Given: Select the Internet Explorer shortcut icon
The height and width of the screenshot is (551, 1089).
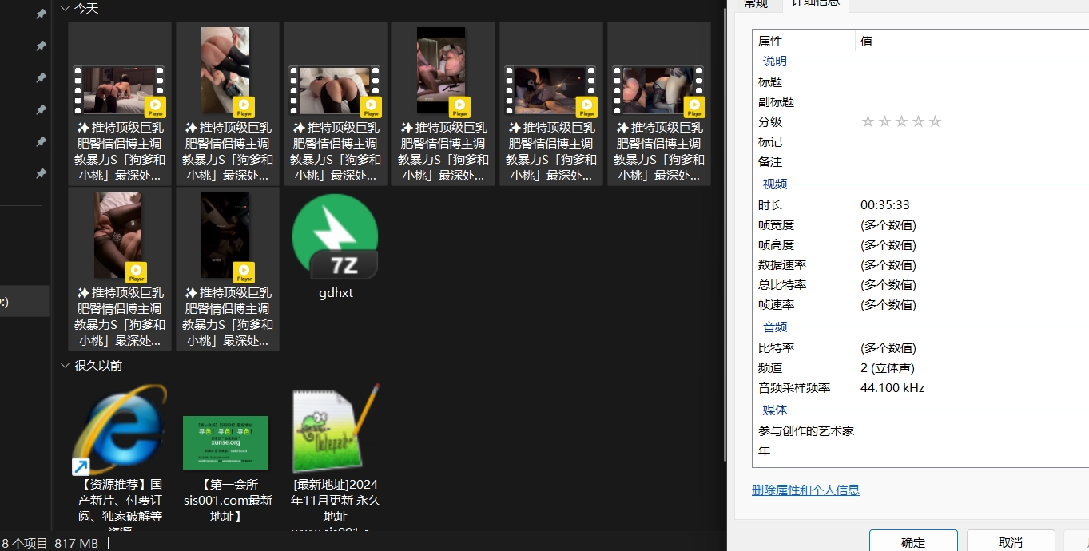Looking at the screenshot, I should point(120,430).
